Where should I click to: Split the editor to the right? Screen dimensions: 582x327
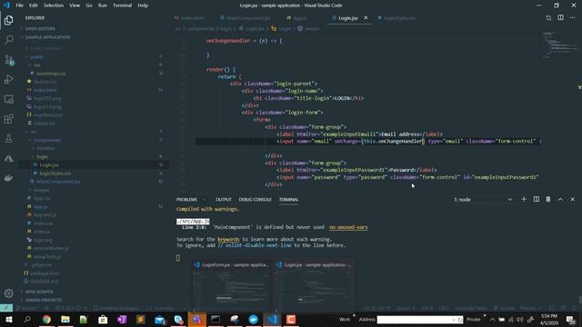(x=560, y=17)
